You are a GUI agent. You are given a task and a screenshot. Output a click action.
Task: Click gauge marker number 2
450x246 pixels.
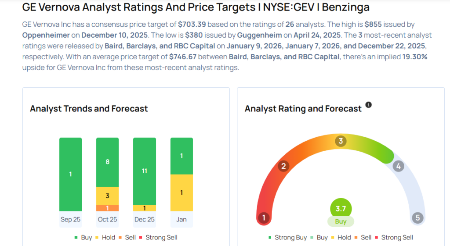pos(284,166)
